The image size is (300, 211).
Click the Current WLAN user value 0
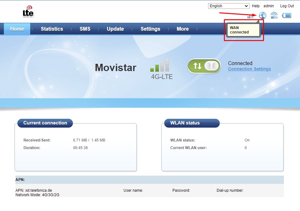pyautogui.click(x=246, y=148)
